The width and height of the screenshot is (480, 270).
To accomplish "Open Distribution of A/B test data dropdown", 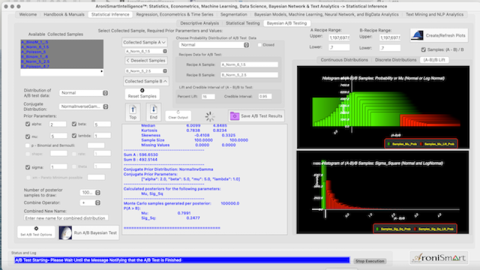I will tap(83, 93).
